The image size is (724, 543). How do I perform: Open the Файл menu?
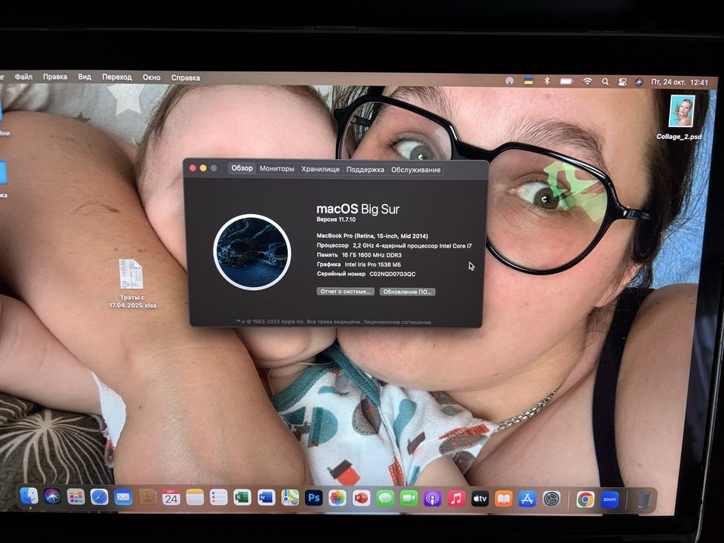[23, 77]
